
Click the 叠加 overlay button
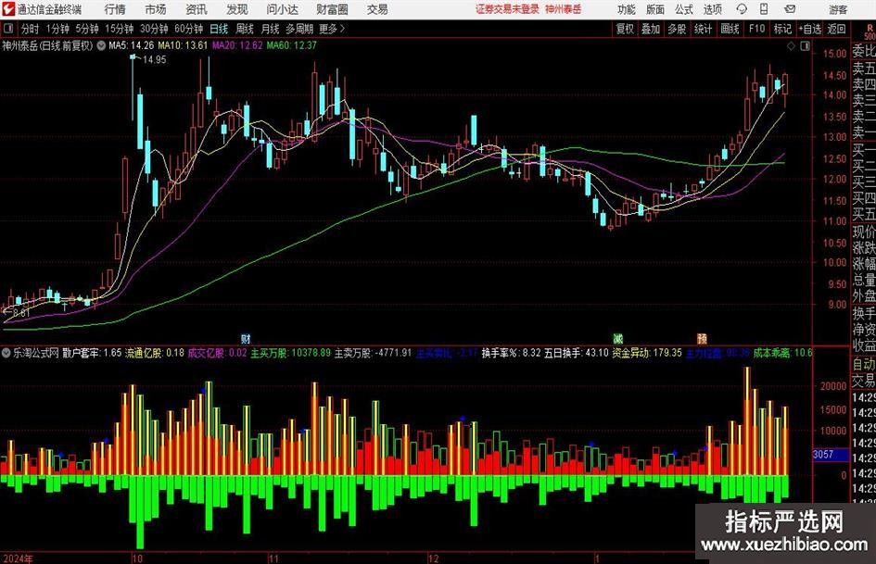[x=651, y=29]
